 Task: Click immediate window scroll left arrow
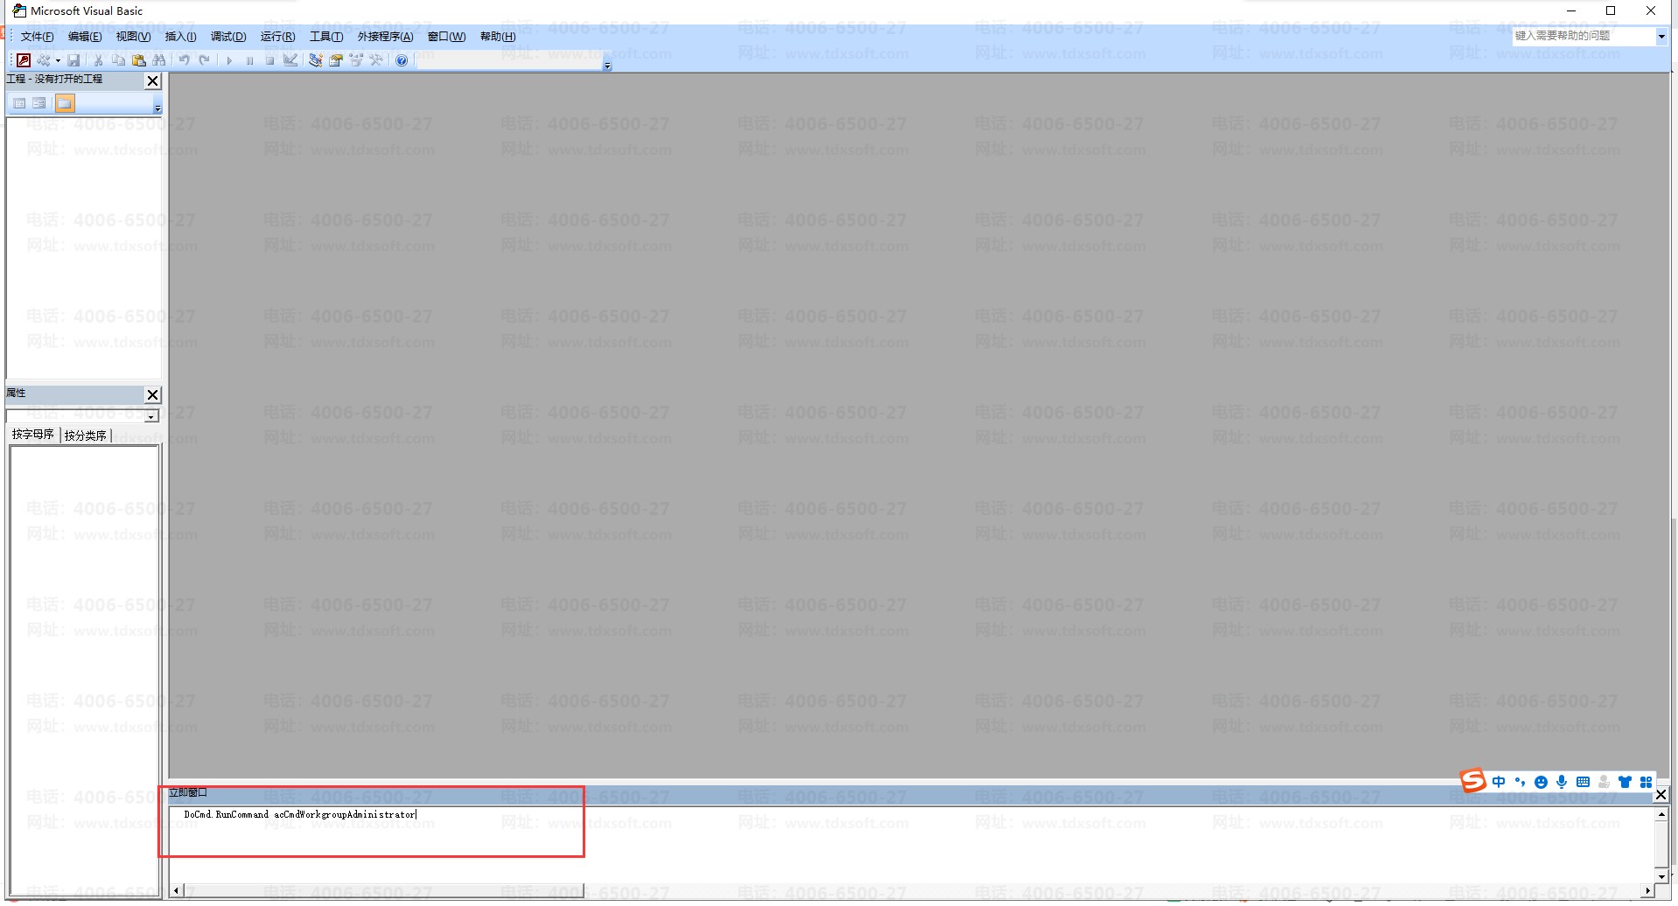click(x=177, y=890)
